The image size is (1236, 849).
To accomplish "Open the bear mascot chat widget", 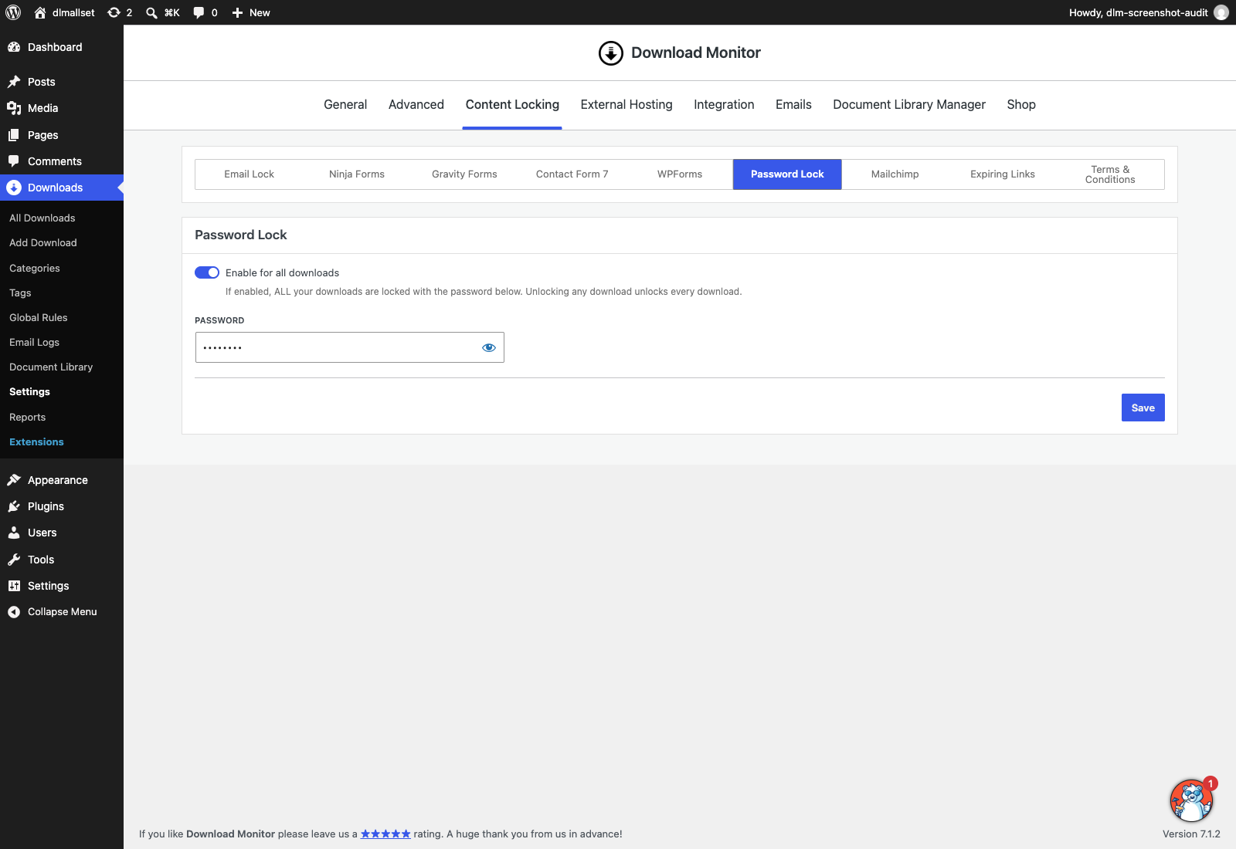I will 1191,800.
